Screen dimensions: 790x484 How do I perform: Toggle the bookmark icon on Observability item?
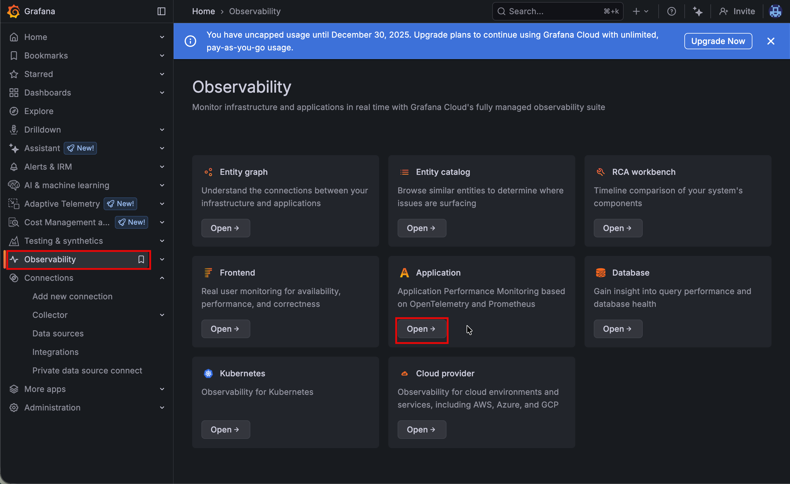coord(141,259)
